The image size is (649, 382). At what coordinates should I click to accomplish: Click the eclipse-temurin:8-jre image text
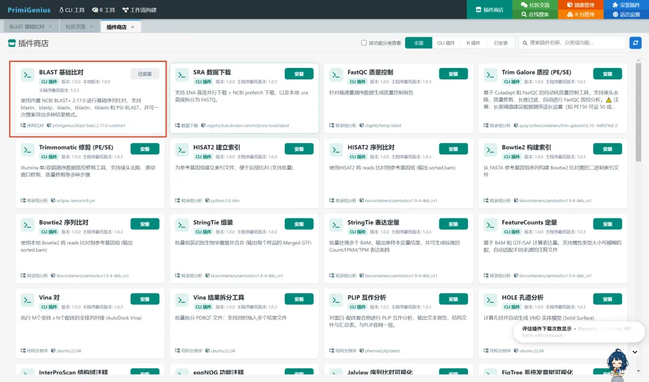pyautogui.click(x=75, y=200)
